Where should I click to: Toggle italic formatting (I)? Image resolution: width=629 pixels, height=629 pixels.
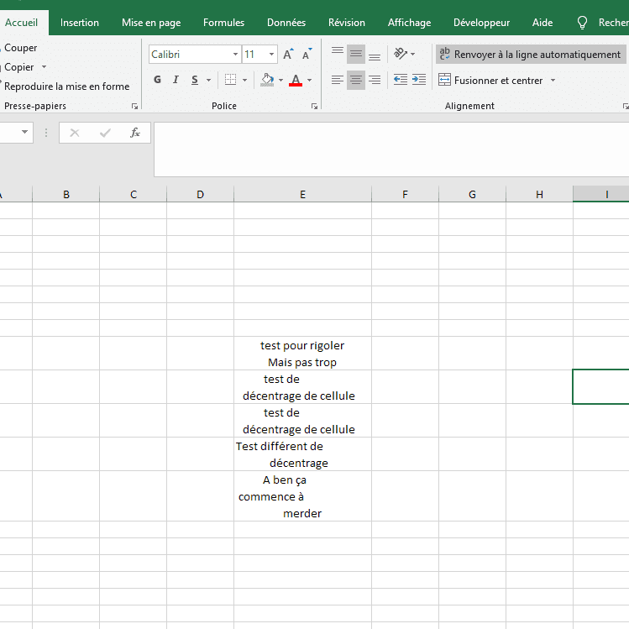coord(176,80)
